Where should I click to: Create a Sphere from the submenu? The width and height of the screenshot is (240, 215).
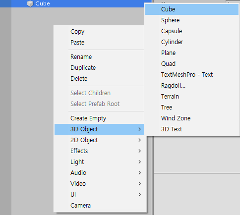tap(192, 20)
